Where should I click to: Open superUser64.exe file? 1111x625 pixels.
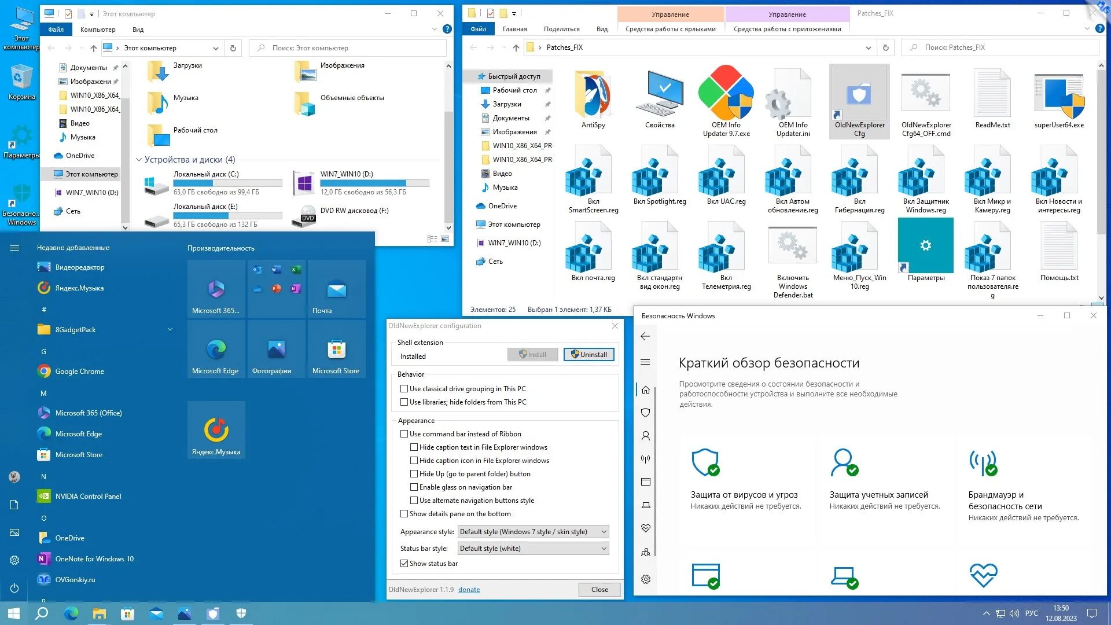coord(1059,95)
